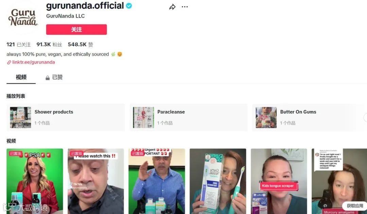Click the share arrow icon
Screen dimensions: 367x214
172,7
